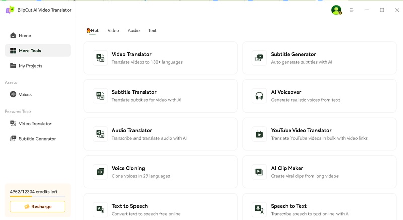
Task: Click the credits remaining progress bar
Action: click(x=37, y=196)
